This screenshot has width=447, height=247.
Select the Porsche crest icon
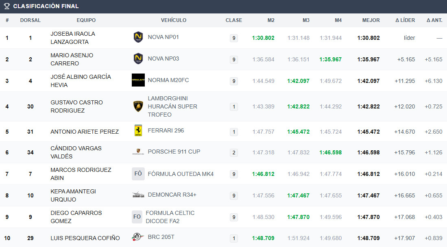click(x=138, y=152)
